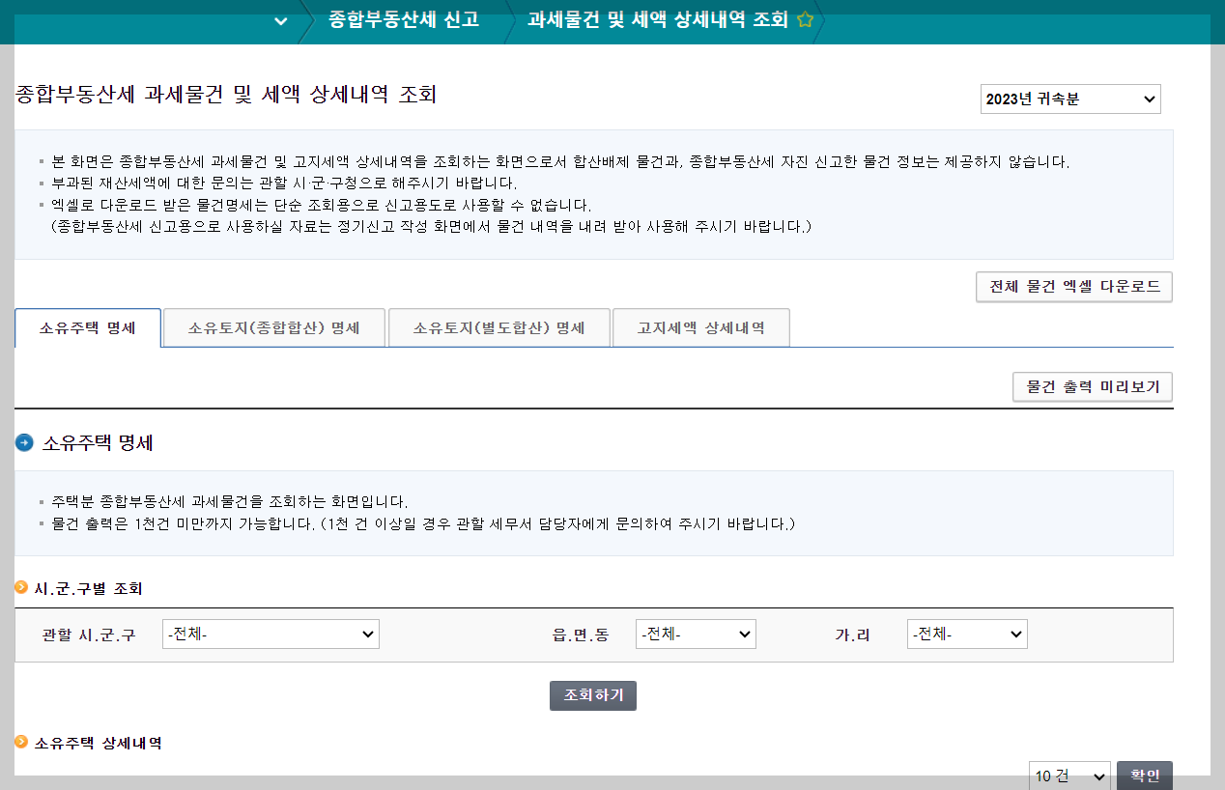Click the white chevron in the teal navigation bar
Image resolution: width=1225 pixels, height=790 pixels.
281,21
